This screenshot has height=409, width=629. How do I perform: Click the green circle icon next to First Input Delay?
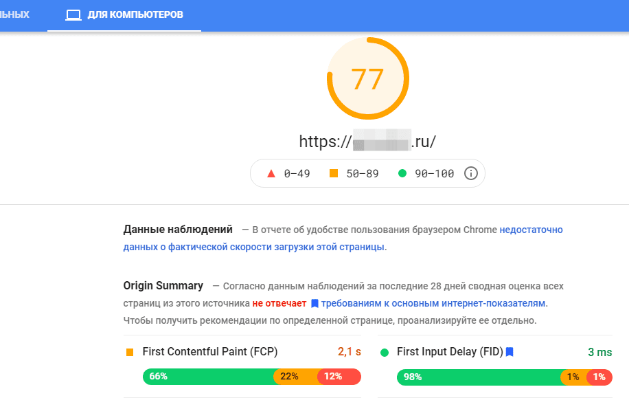pyautogui.click(x=384, y=353)
